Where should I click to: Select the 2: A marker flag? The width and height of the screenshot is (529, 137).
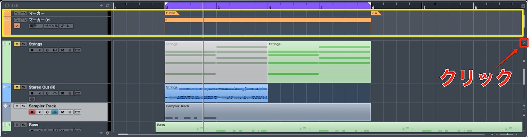(x=376, y=13)
